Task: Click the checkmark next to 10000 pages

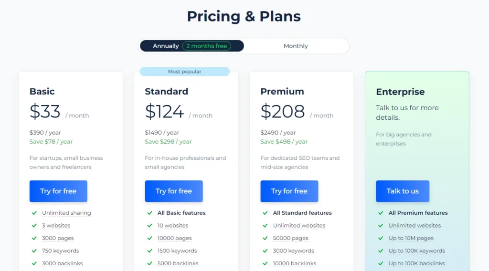Action: [x=149, y=238]
